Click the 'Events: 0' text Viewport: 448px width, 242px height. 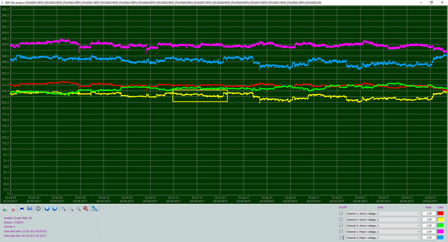click(9, 227)
